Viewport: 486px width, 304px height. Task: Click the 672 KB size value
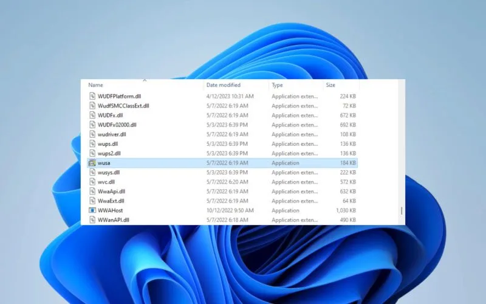point(347,115)
